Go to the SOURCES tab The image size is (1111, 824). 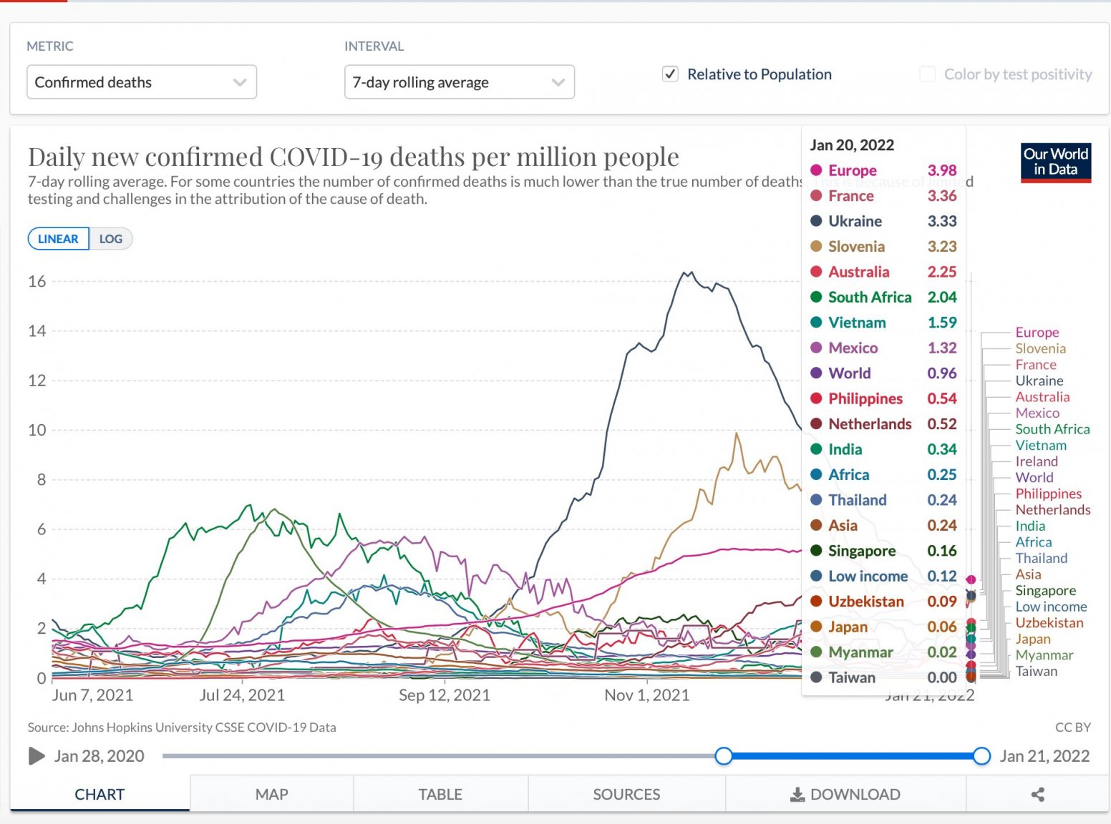point(626,793)
